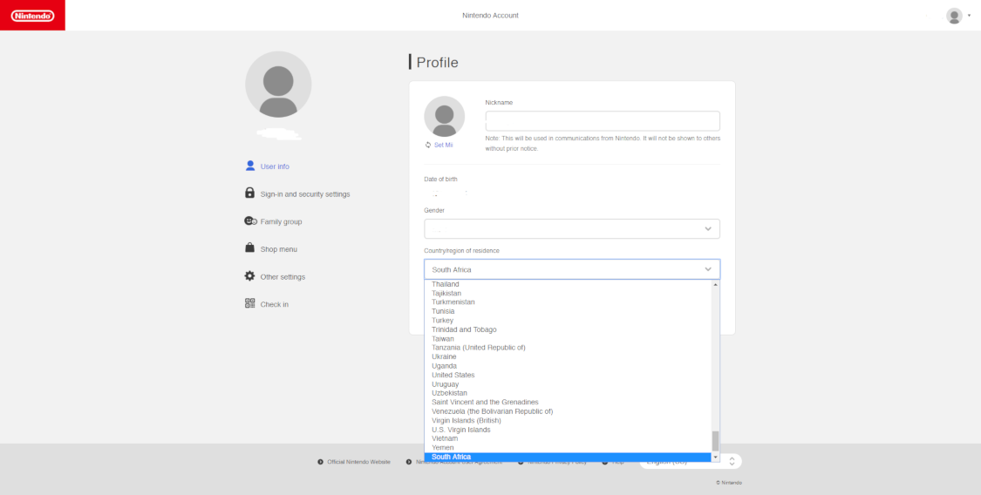This screenshot has height=495, width=981.
Task: Click the Official Nintendo Website arrow icon
Action: (x=320, y=462)
